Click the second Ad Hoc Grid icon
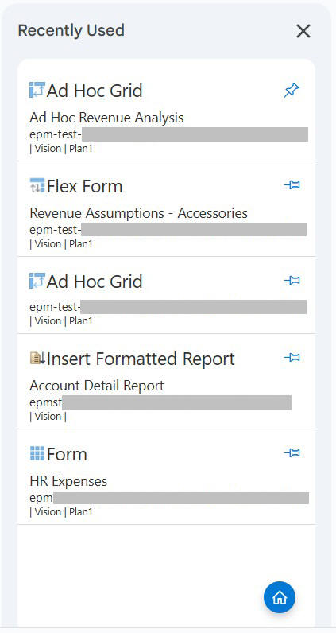This screenshot has height=633, width=336. 37,281
